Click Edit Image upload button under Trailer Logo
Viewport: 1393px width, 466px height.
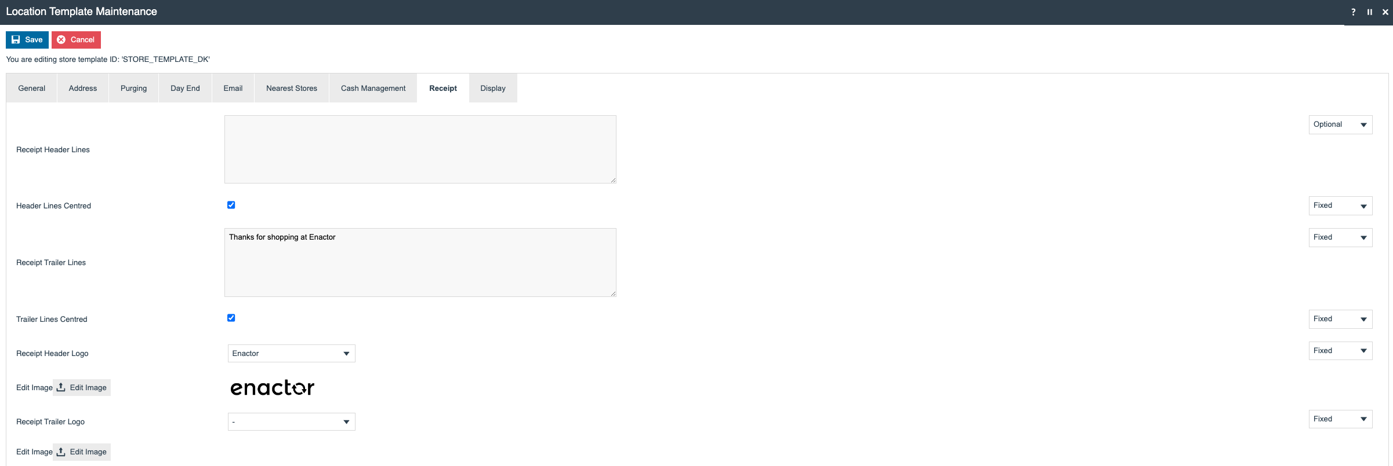[x=82, y=452]
